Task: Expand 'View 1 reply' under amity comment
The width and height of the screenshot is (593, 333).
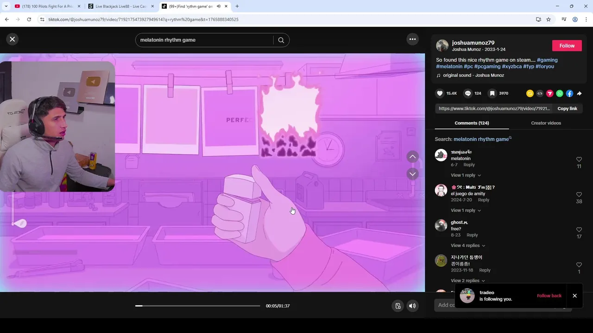Action: [466, 210]
